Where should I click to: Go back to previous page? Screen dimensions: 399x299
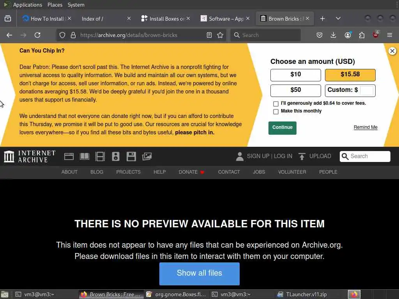coord(9,35)
